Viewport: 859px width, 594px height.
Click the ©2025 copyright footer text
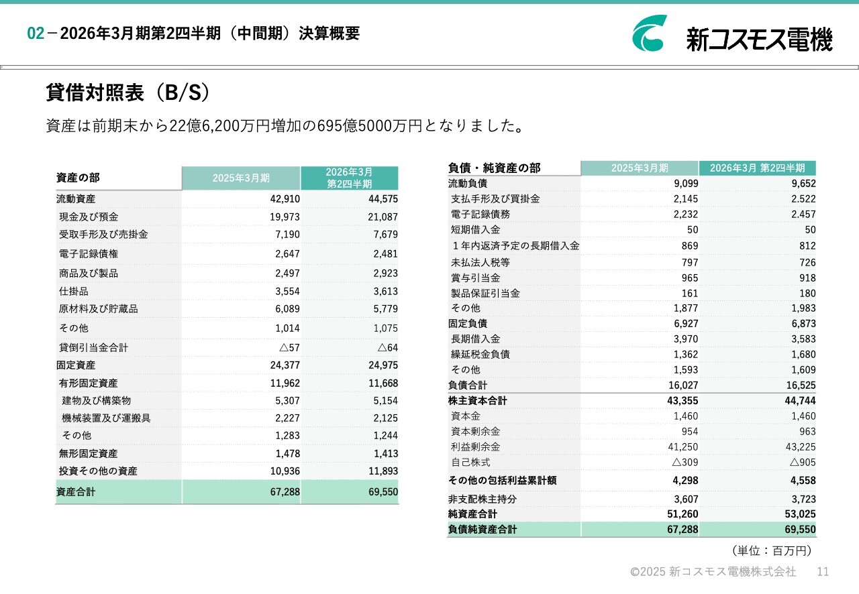pyautogui.click(x=713, y=572)
